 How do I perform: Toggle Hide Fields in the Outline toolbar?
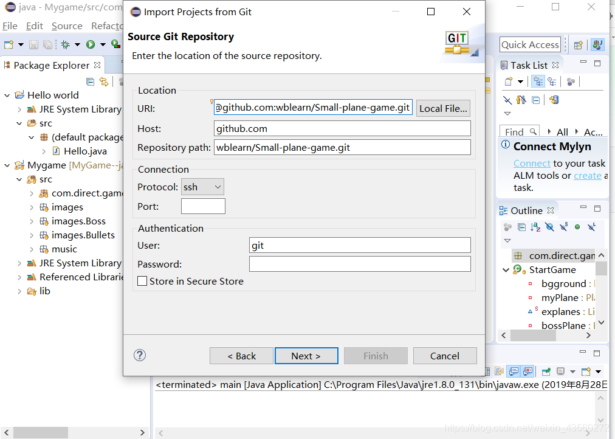[549, 227]
